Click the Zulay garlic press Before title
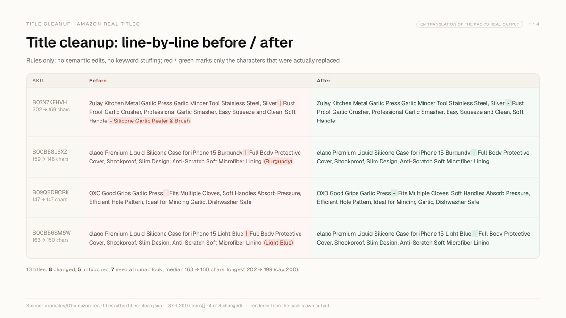This screenshot has height=318, width=566. 192,112
